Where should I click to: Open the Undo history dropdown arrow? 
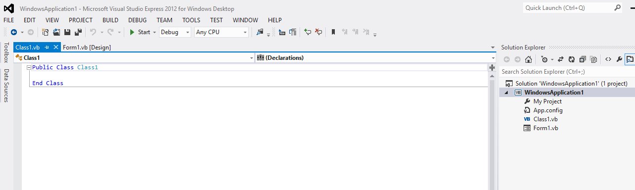[x=102, y=32]
